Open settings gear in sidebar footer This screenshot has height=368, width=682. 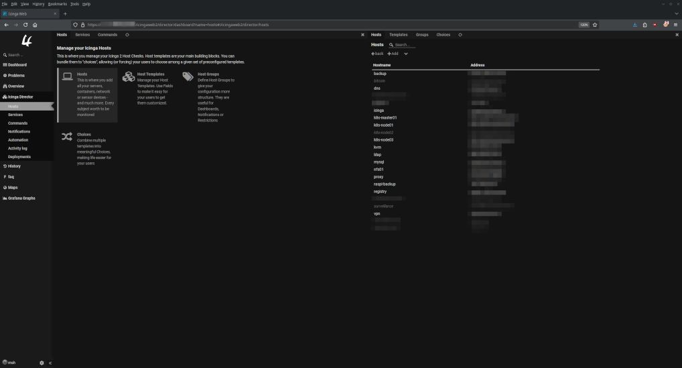tap(42, 363)
